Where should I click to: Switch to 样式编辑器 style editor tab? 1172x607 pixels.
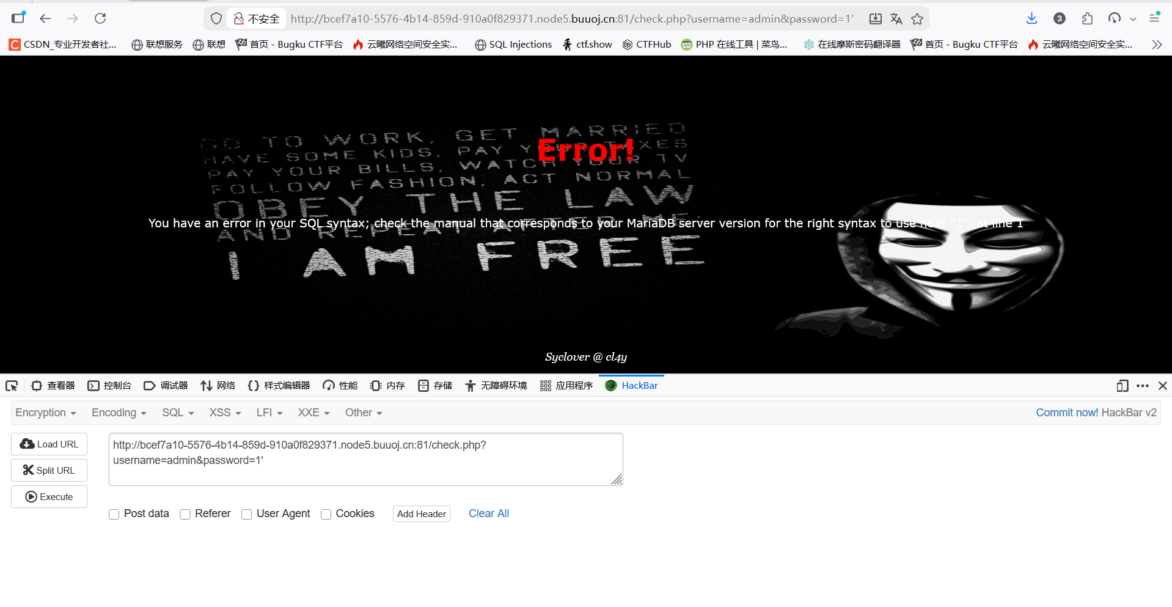(x=279, y=386)
